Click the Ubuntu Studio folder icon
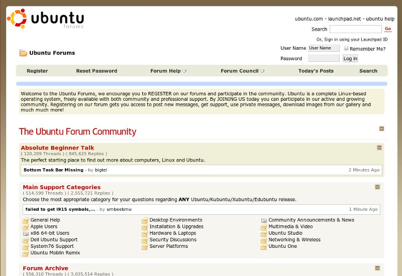Screen dimensions: 402x276 click(264, 233)
